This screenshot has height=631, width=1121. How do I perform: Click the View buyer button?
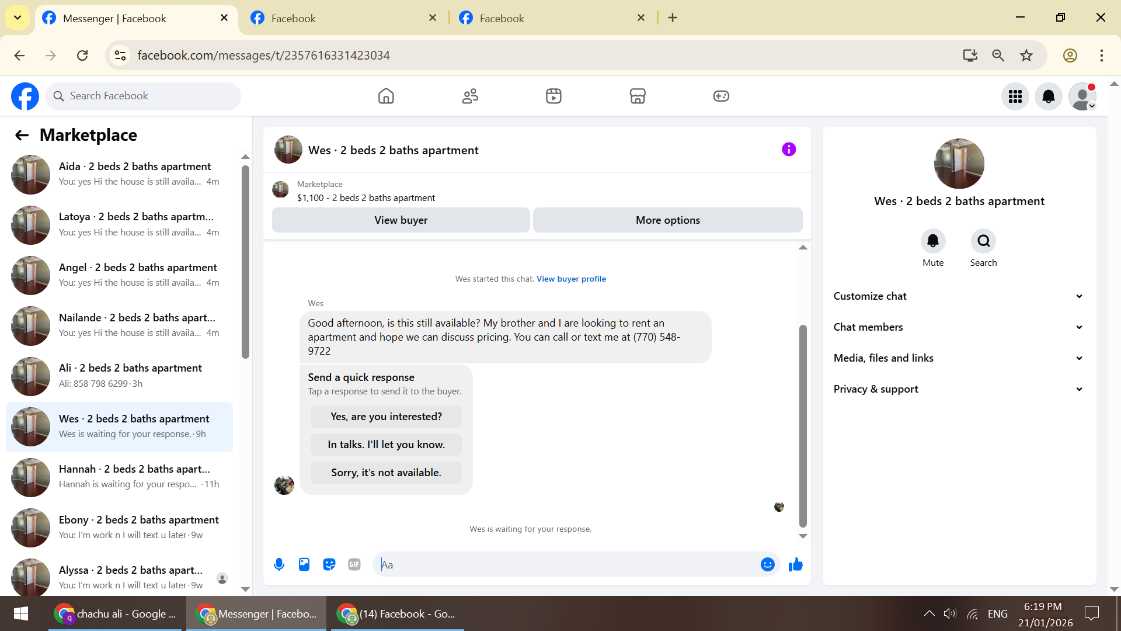tap(401, 220)
